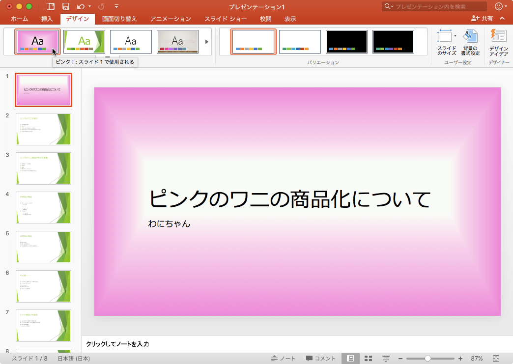Switch to slide sorter view icon
513x364 pixels.
(368, 359)
